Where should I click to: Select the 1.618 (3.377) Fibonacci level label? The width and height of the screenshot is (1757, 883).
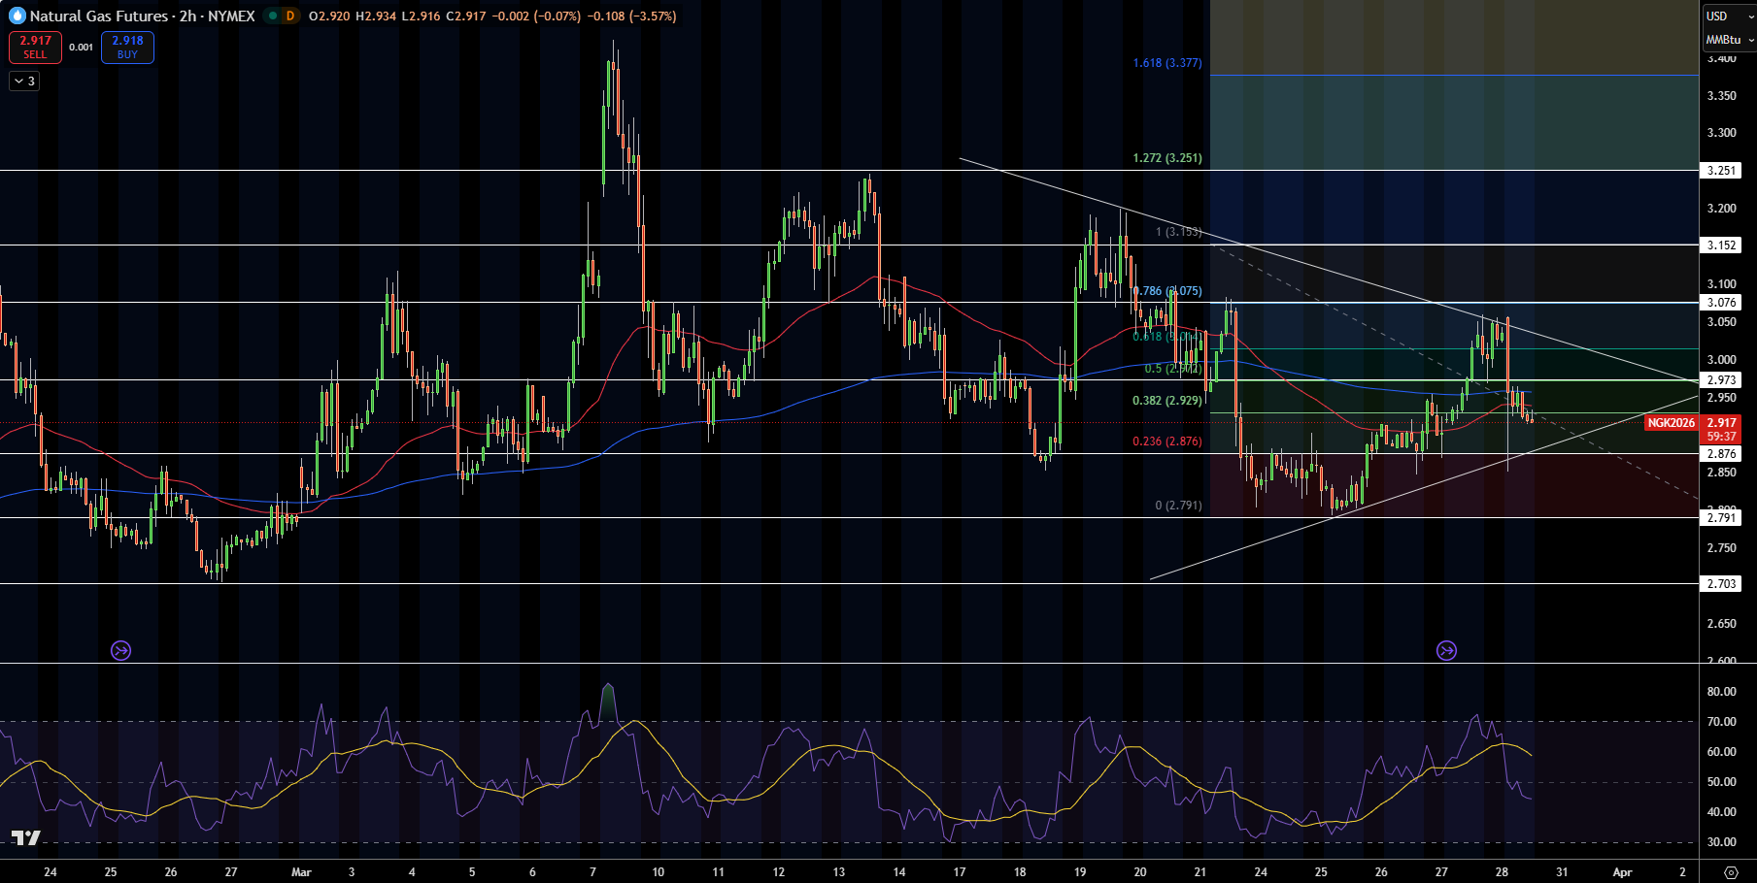(x=1167, y=63)
